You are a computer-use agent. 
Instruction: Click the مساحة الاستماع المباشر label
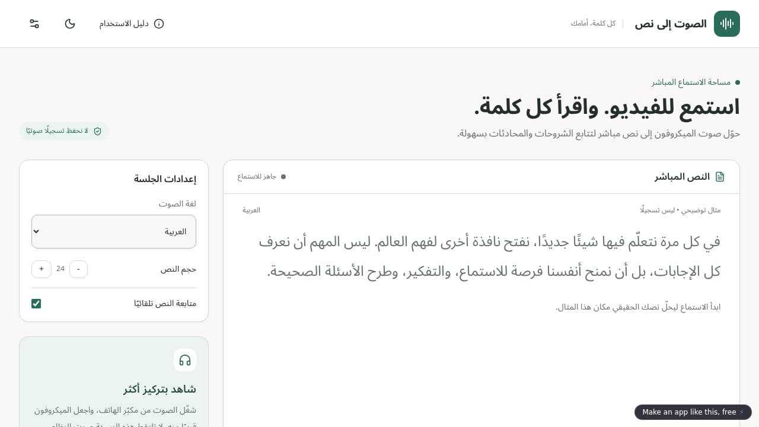click(691, 82)
